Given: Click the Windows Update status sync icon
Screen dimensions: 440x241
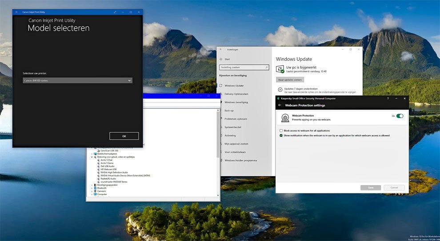Looking at the screenshot, I should point(280,69).
